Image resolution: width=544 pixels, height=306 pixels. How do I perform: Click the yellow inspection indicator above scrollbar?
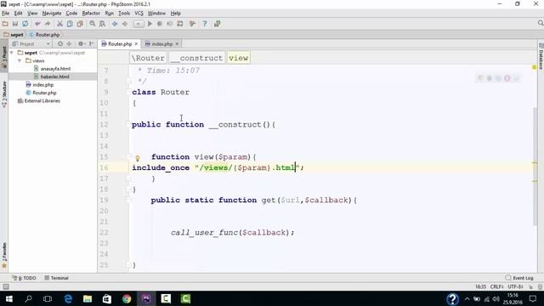[x=535, y=67]
